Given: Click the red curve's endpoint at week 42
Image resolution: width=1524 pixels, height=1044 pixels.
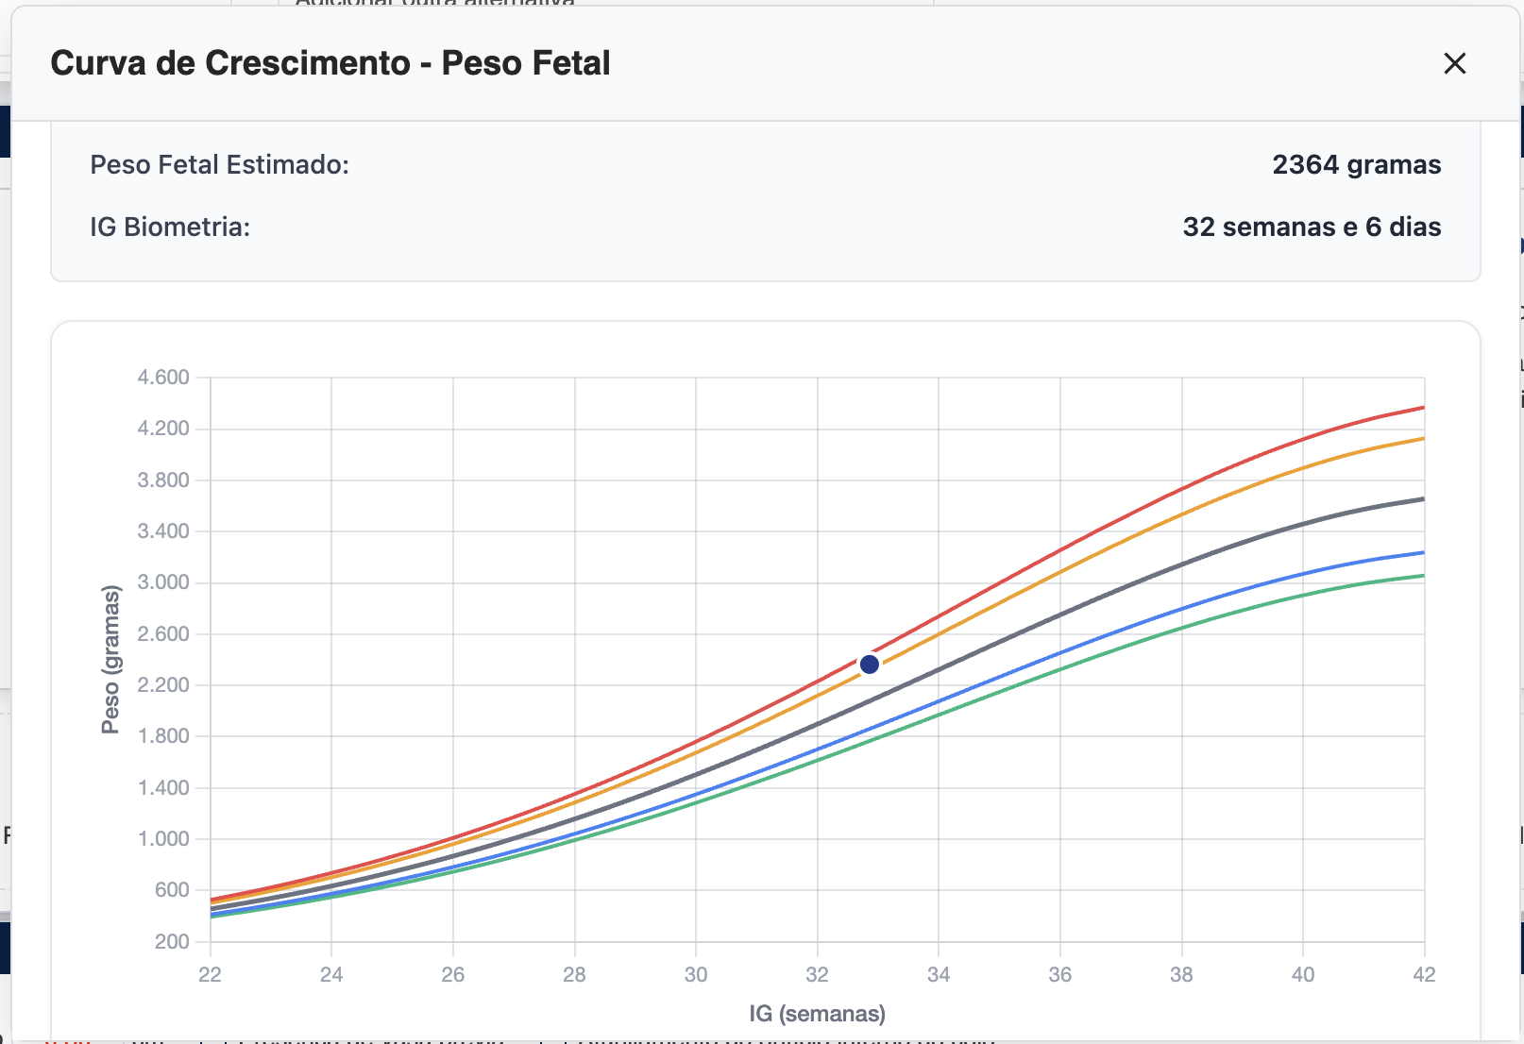Looking at the screenshot, I should click(x=1423, y=408).
